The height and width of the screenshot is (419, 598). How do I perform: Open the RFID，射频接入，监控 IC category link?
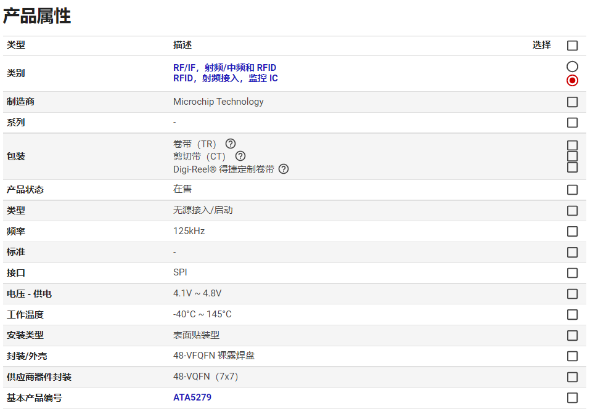pos(226,78)
